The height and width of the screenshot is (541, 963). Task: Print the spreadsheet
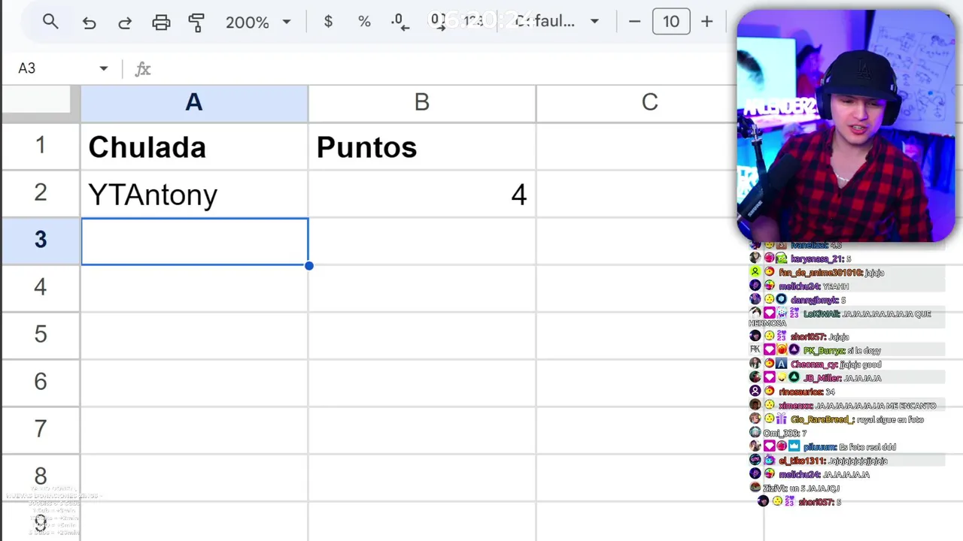[x=161, y=23]
